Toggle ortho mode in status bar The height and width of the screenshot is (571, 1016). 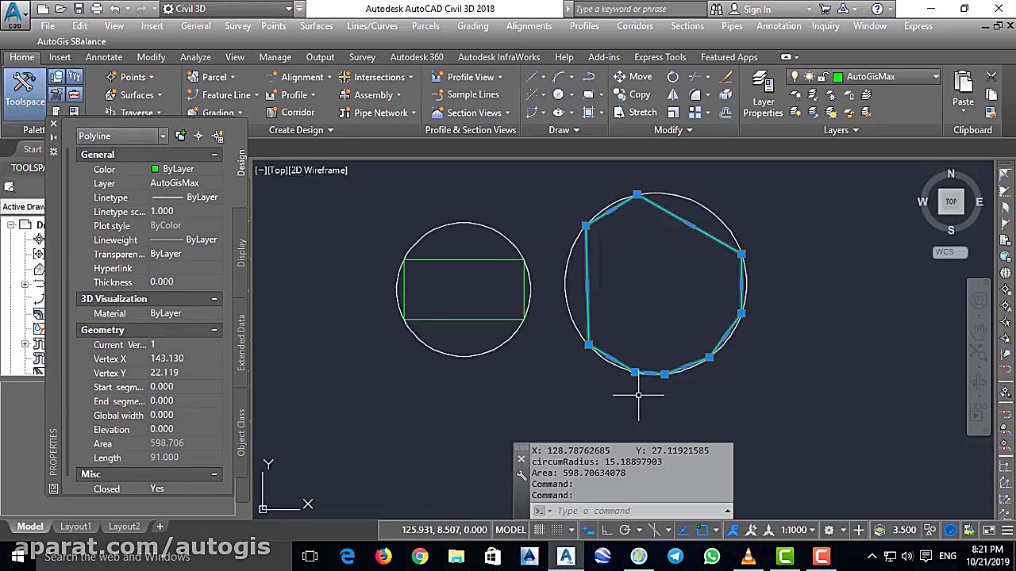(x=606, y=530)
